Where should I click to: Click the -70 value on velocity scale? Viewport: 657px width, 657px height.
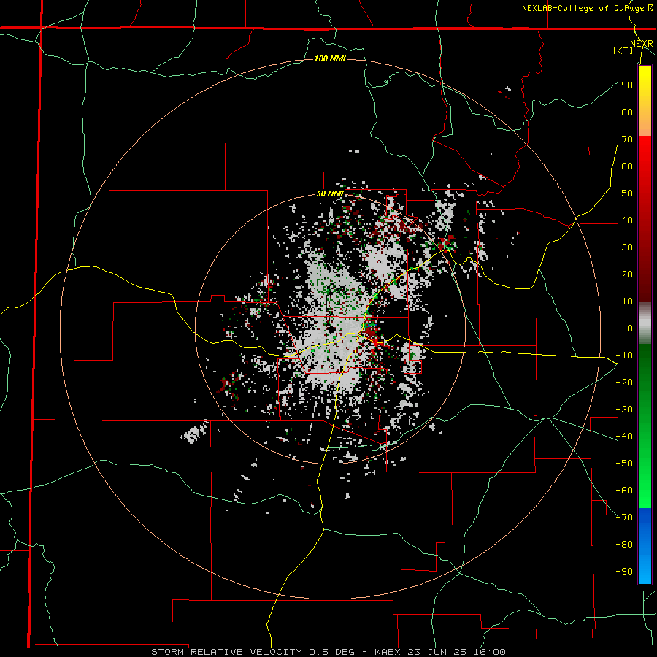[x=624, y=518]
